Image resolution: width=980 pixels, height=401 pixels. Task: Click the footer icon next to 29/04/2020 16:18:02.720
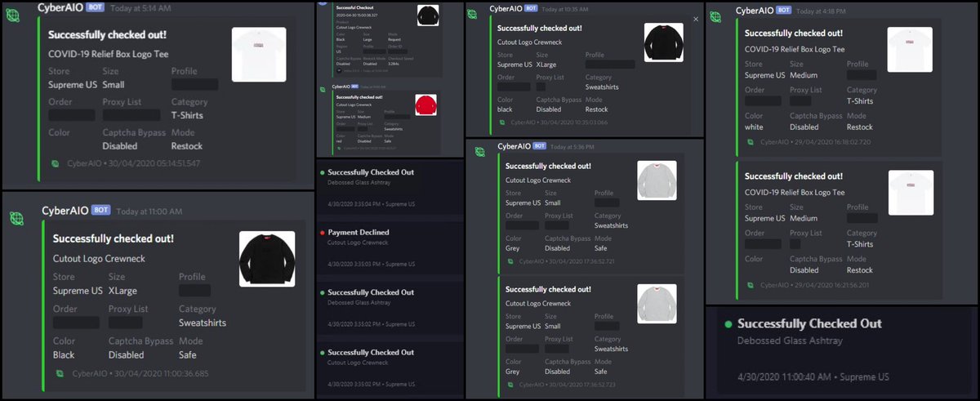[751, 141]
